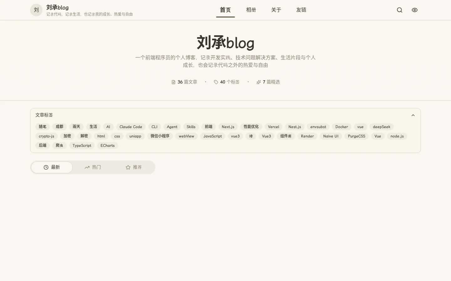Filter by the 随笔 tag

[43, 127]
